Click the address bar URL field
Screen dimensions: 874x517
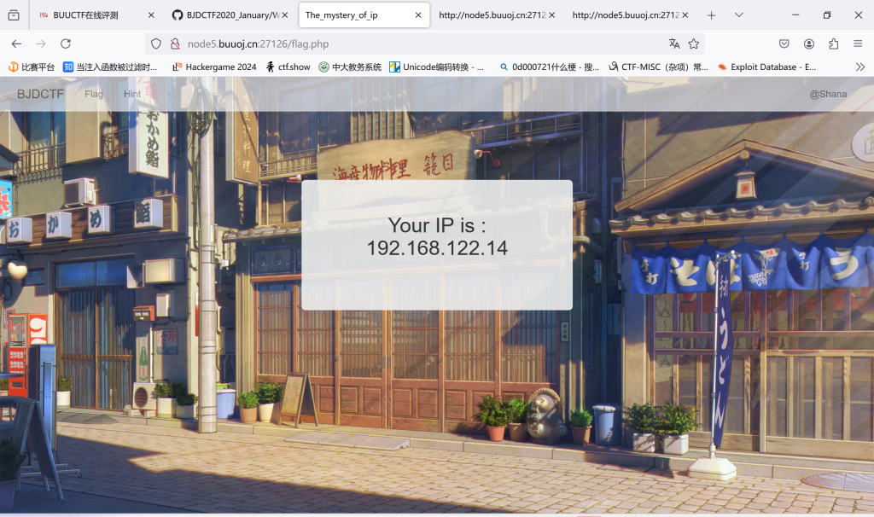423,44
